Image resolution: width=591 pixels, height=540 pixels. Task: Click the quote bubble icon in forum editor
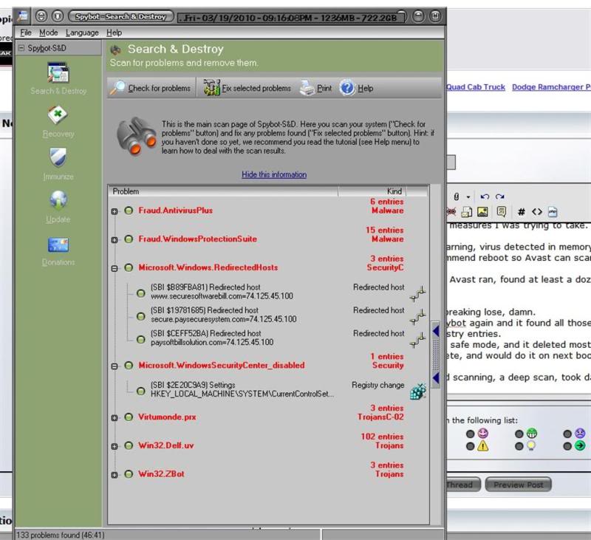502,212
